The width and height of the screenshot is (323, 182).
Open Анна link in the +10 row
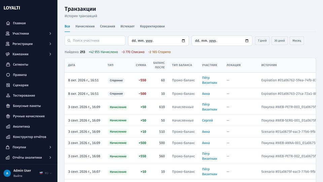[206, 132]
